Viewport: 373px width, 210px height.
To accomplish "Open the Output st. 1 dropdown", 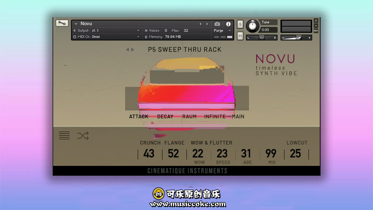I will 106,31.
